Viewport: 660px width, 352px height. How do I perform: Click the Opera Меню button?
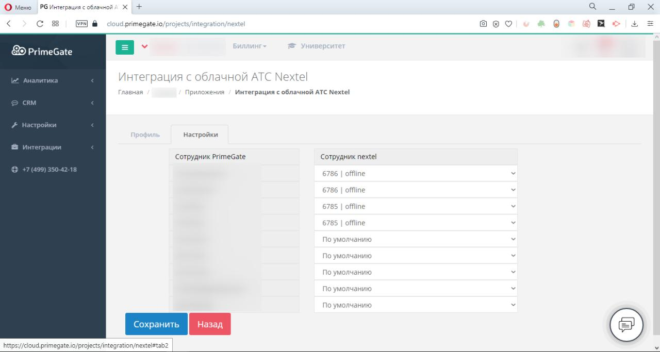pos(18,7)
